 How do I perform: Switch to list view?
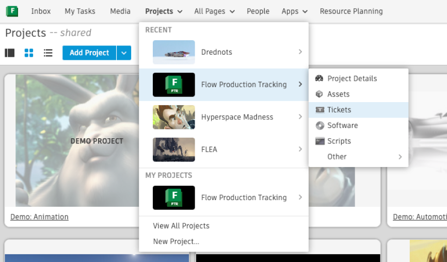click(48, 53)
